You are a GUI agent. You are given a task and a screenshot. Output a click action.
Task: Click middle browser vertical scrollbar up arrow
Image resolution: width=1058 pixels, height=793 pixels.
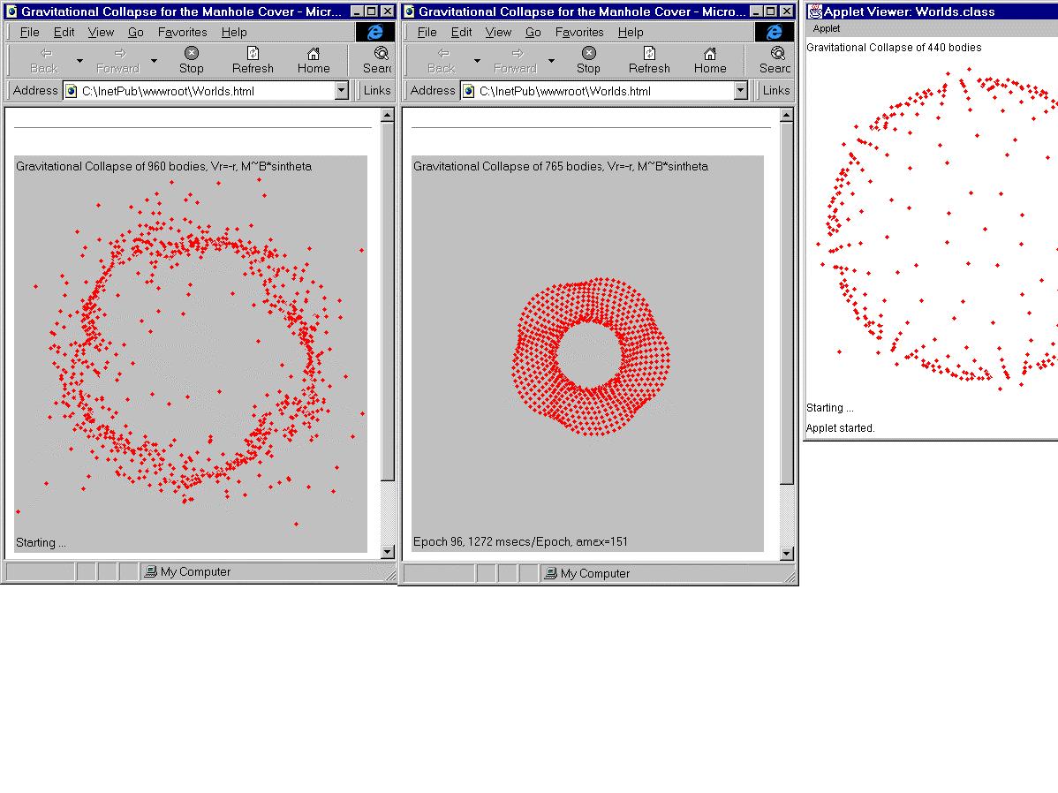coord(787,115)
